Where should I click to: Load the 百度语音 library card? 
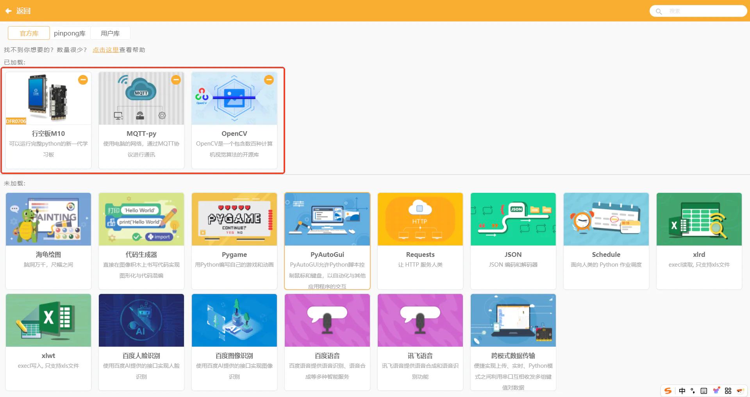327,342
